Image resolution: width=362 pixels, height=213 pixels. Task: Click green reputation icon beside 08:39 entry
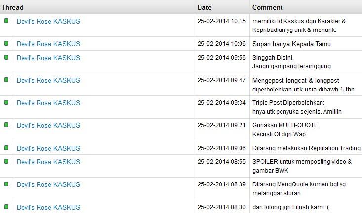click(6, 184)
